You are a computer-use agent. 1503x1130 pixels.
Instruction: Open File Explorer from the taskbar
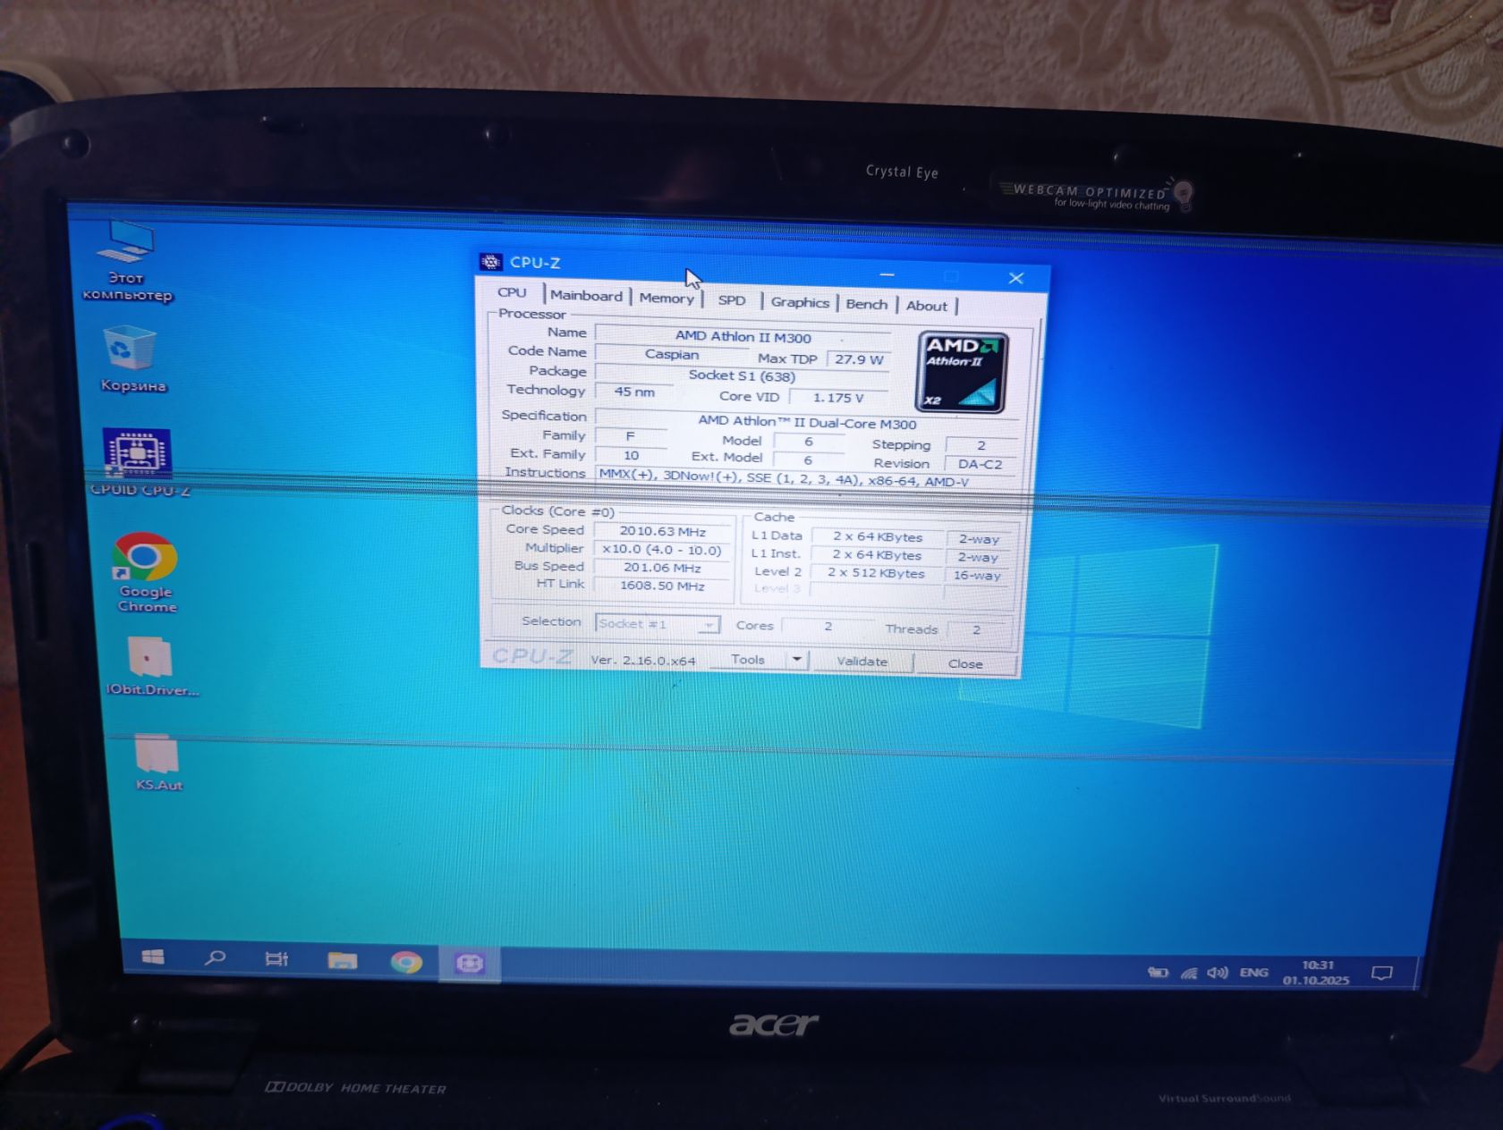click(342, 961)
